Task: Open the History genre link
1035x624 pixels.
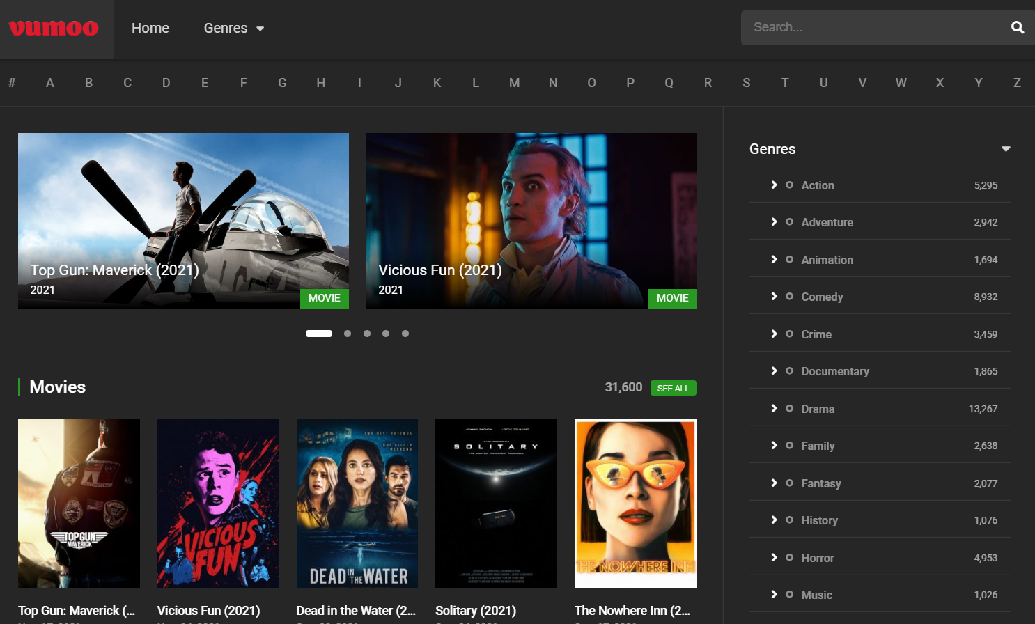Action: coord(819,520)
